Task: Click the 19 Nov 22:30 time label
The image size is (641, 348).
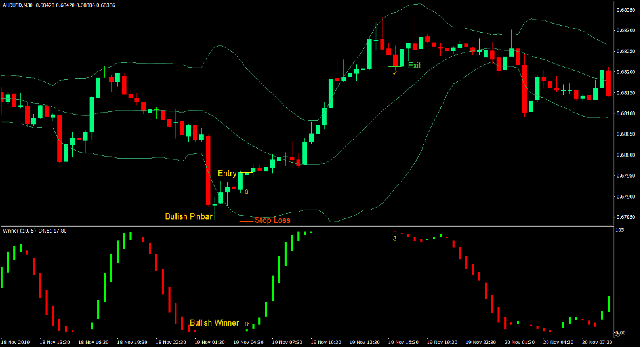Action: click(481, 342)
